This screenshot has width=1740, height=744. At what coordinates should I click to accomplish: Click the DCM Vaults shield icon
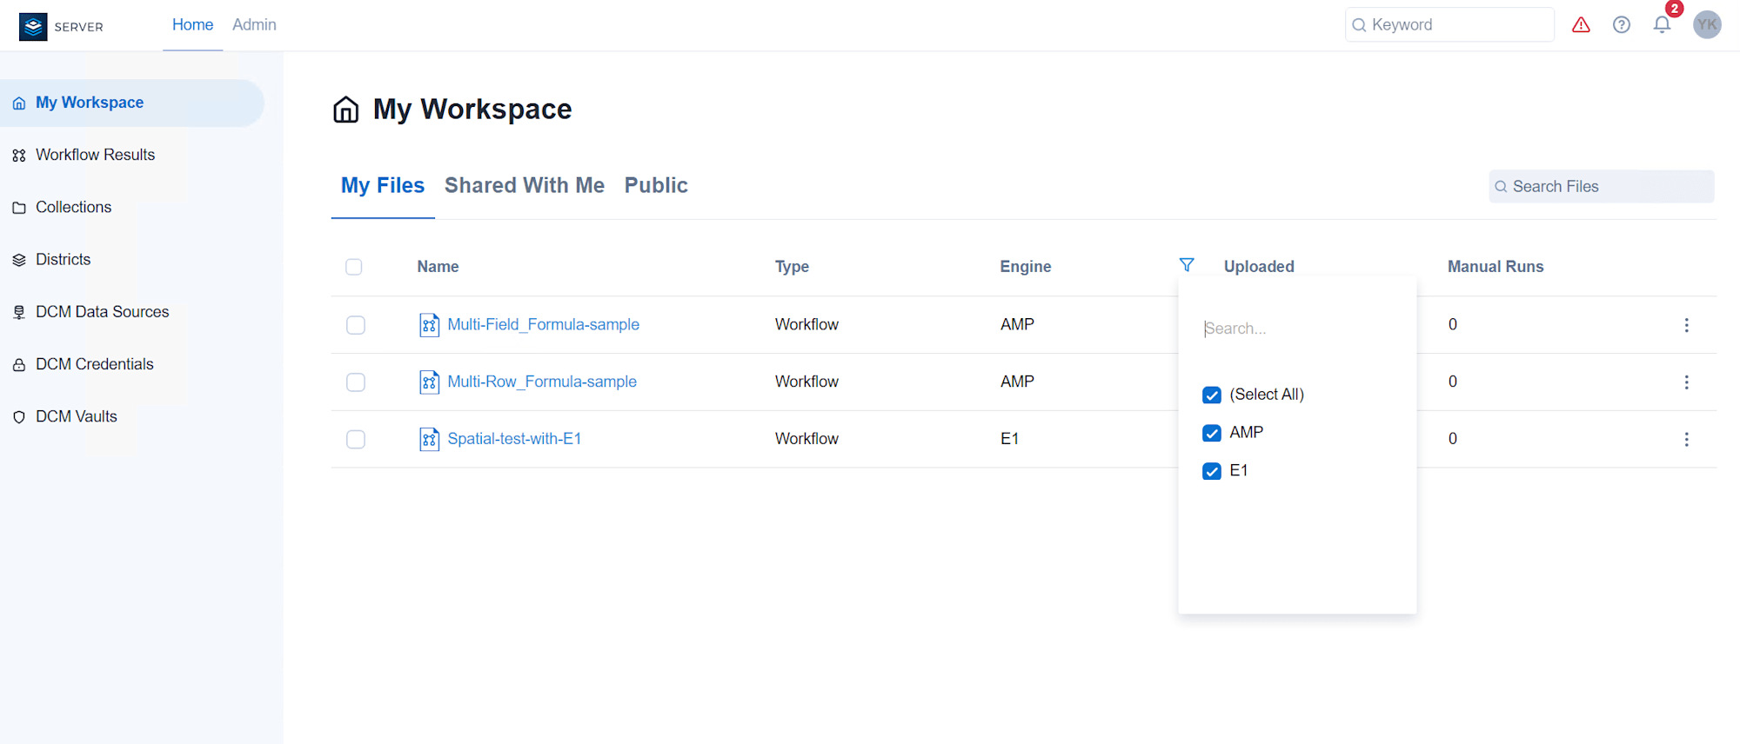19,417
